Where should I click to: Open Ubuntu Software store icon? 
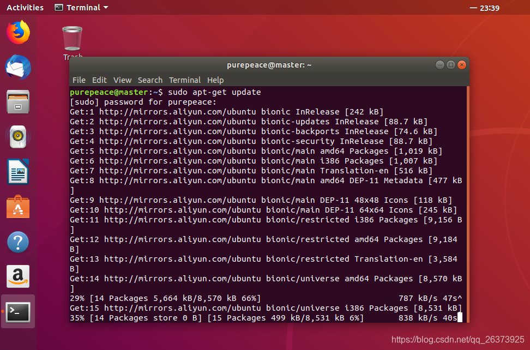coord(18,207)
